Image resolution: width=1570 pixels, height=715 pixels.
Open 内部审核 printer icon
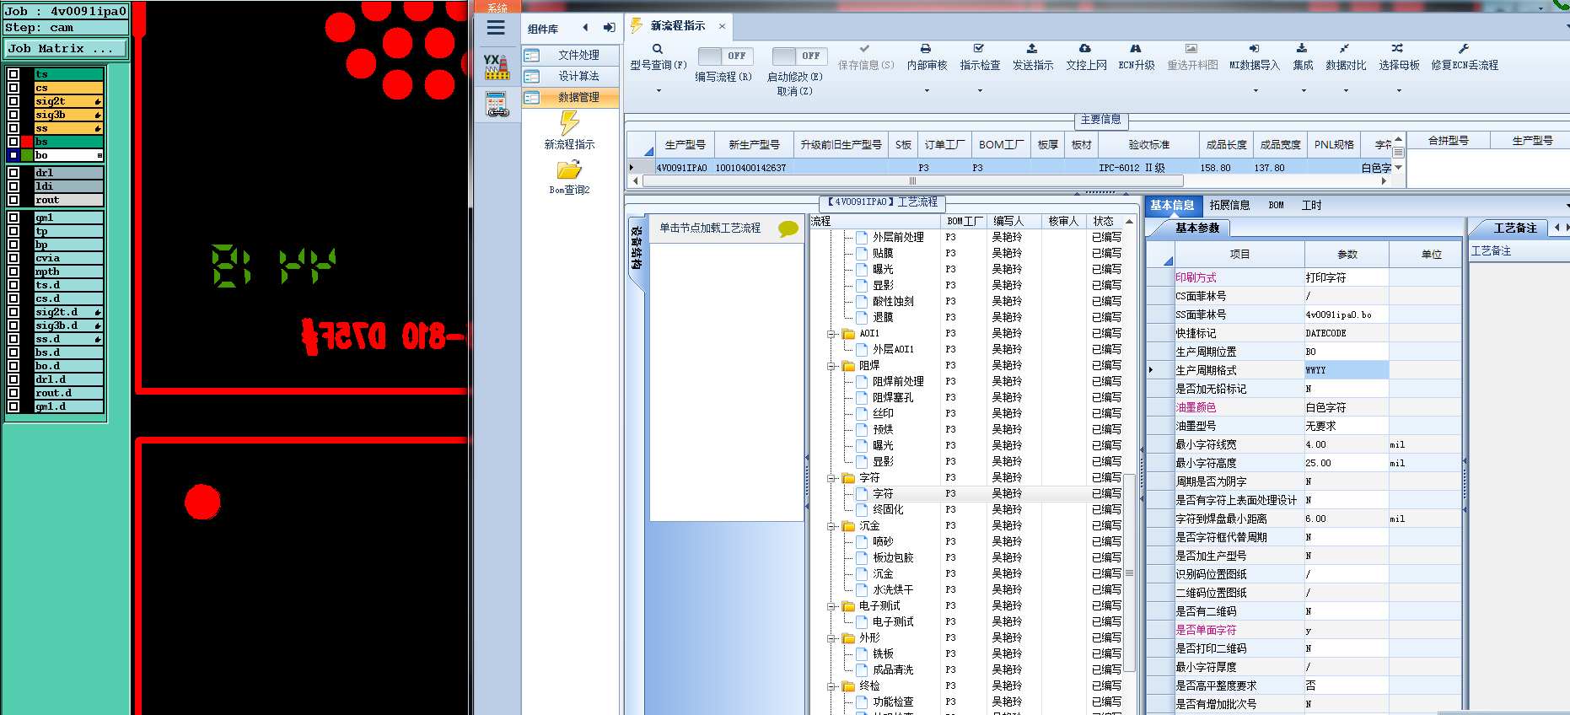(926, 49)
